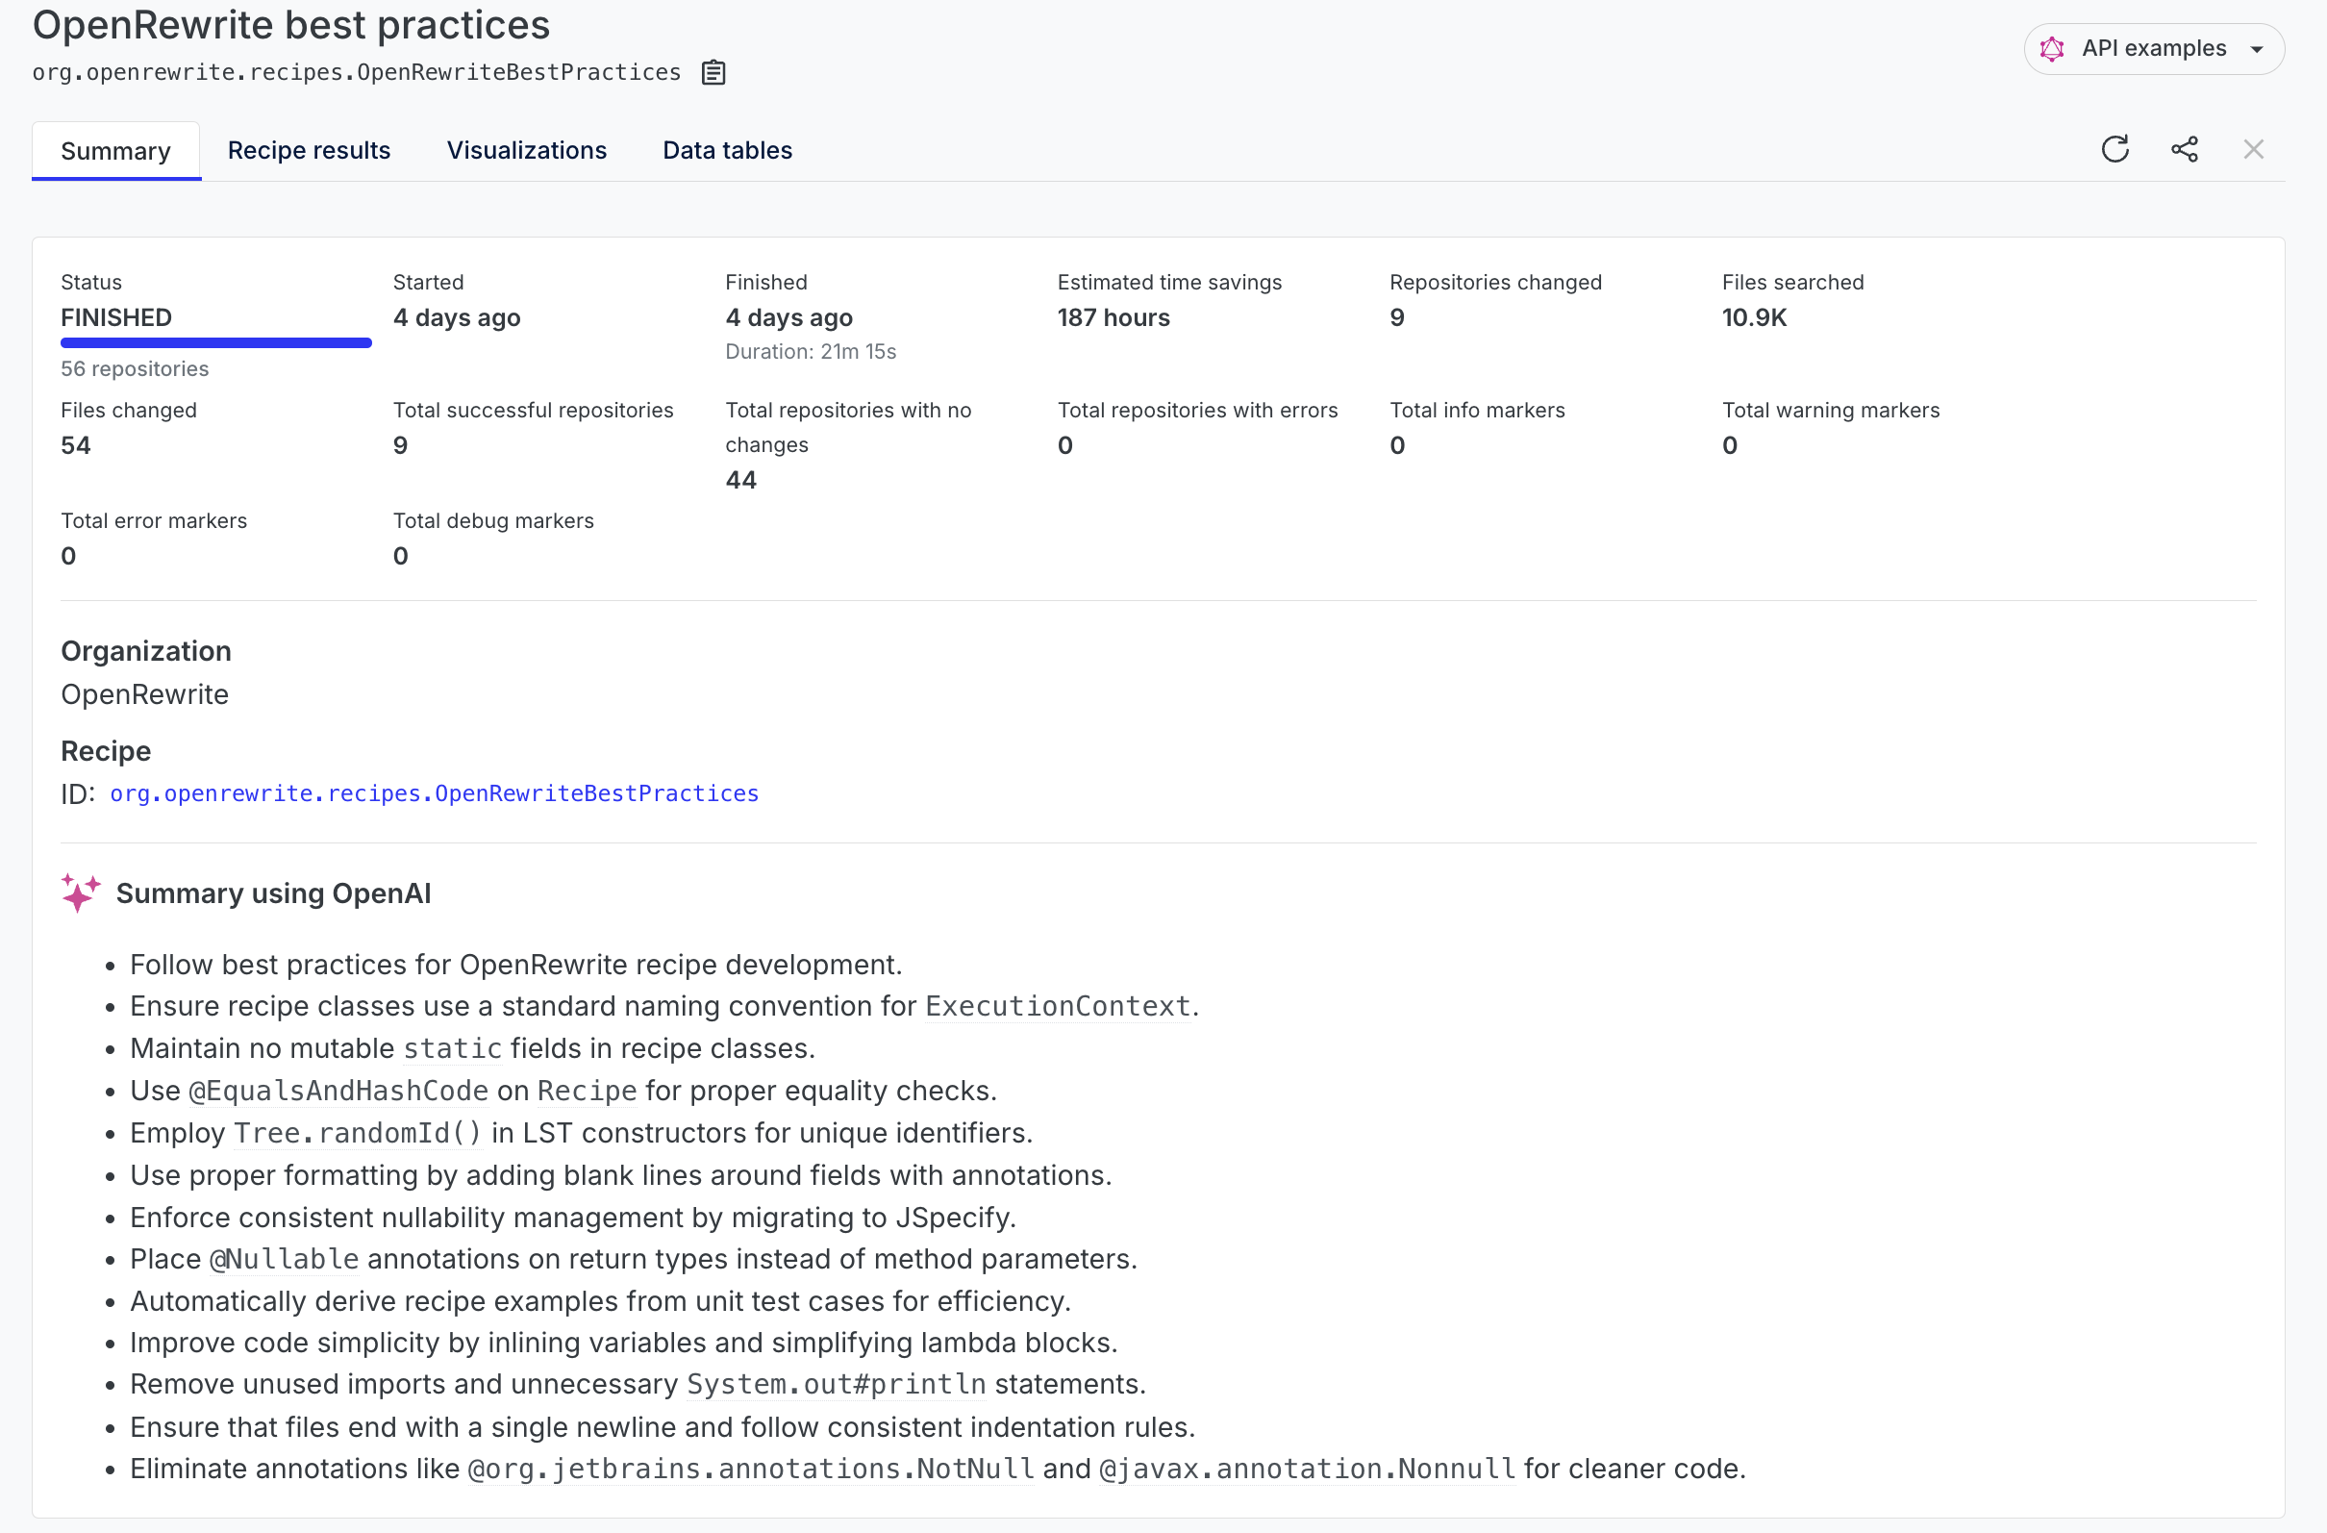Click the Total error markers value
This screenshot has height=1533, width=2327.
[x=68, y=555]
